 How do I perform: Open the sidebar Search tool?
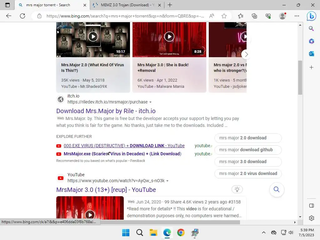311,28
